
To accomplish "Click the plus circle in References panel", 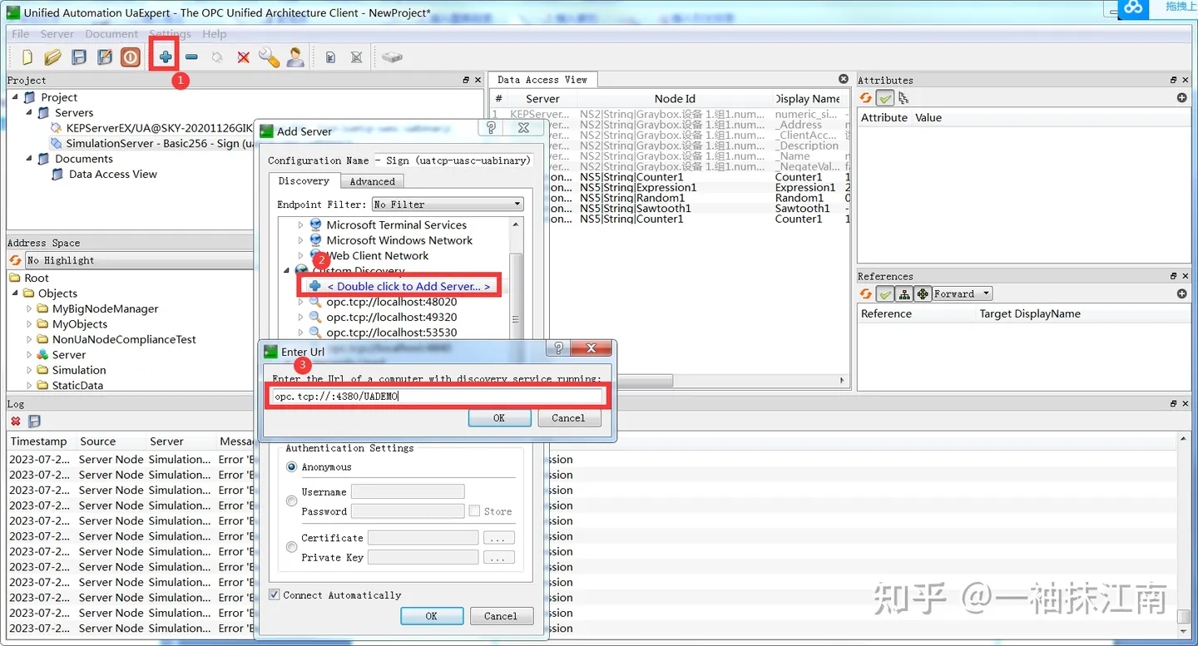I will (1181, 293).
